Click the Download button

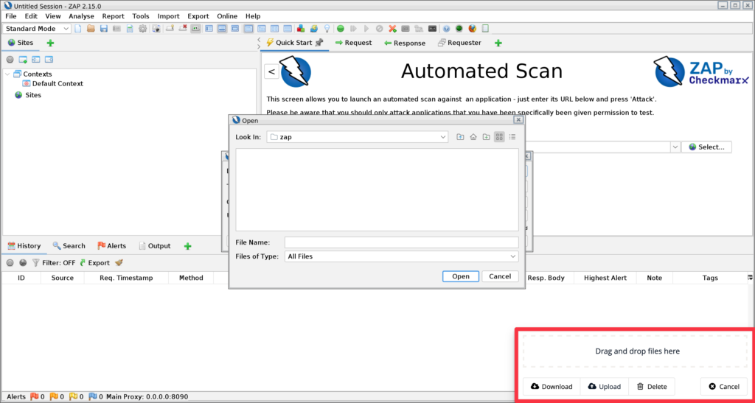[x=552, y=387]
